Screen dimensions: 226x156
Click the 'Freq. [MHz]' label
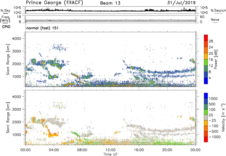pyautogui.click(x=5, y=19)
